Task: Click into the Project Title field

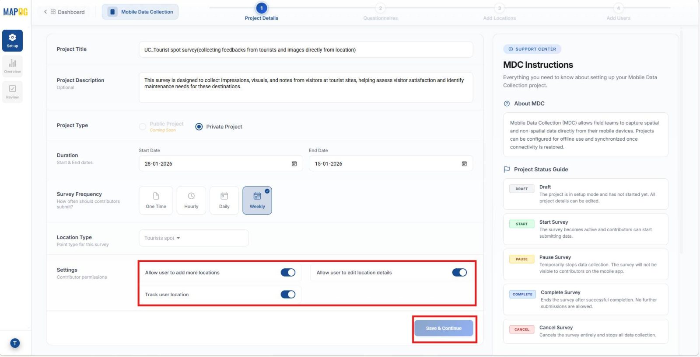Action: (306, 50)
